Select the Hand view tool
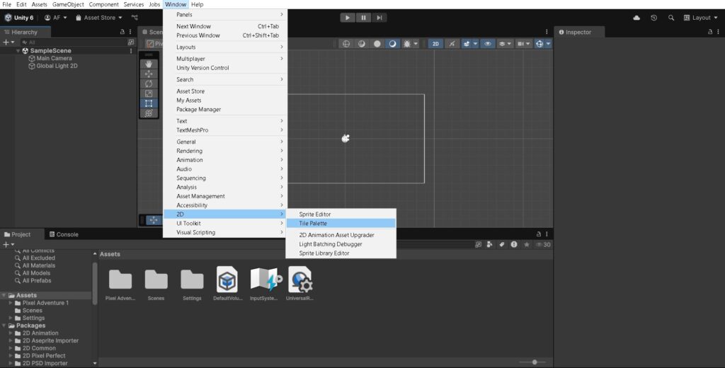The width and height of the screenshot is (725, 368). click(x=149, y=64)
